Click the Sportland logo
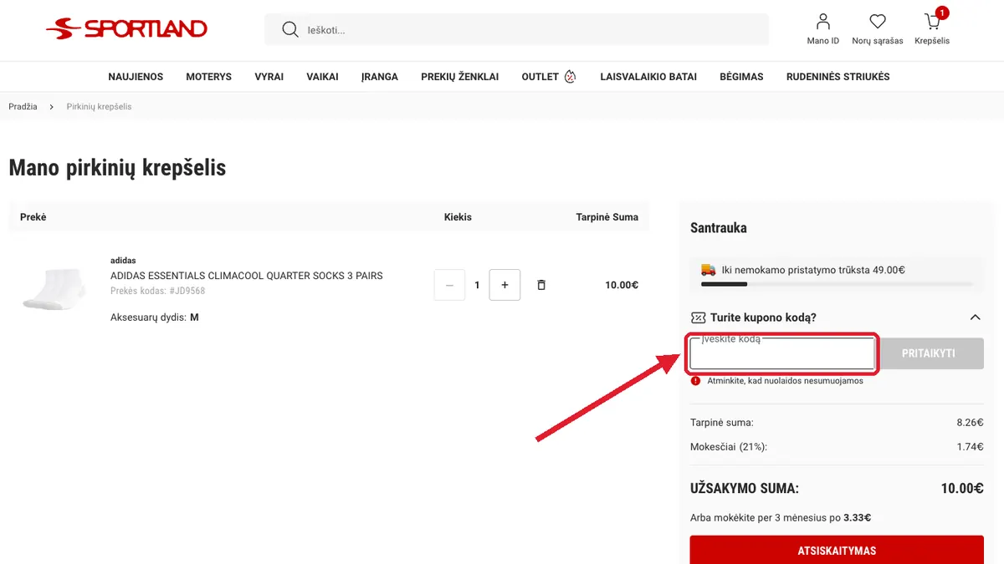The width and height of the screenshot is (1004, 564). click(x=126, y=29)
